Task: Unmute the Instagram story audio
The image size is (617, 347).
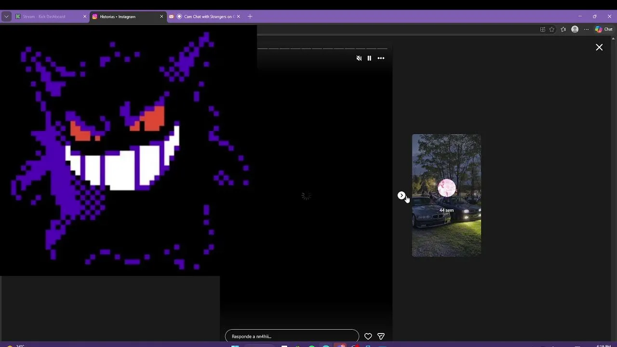Action: tap(359, 58)
